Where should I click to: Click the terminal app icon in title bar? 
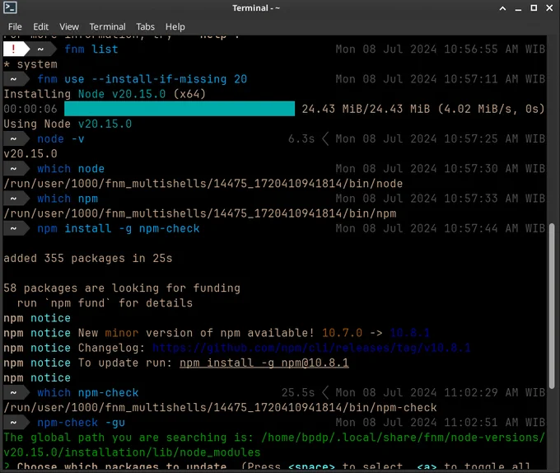click(10, 7)
